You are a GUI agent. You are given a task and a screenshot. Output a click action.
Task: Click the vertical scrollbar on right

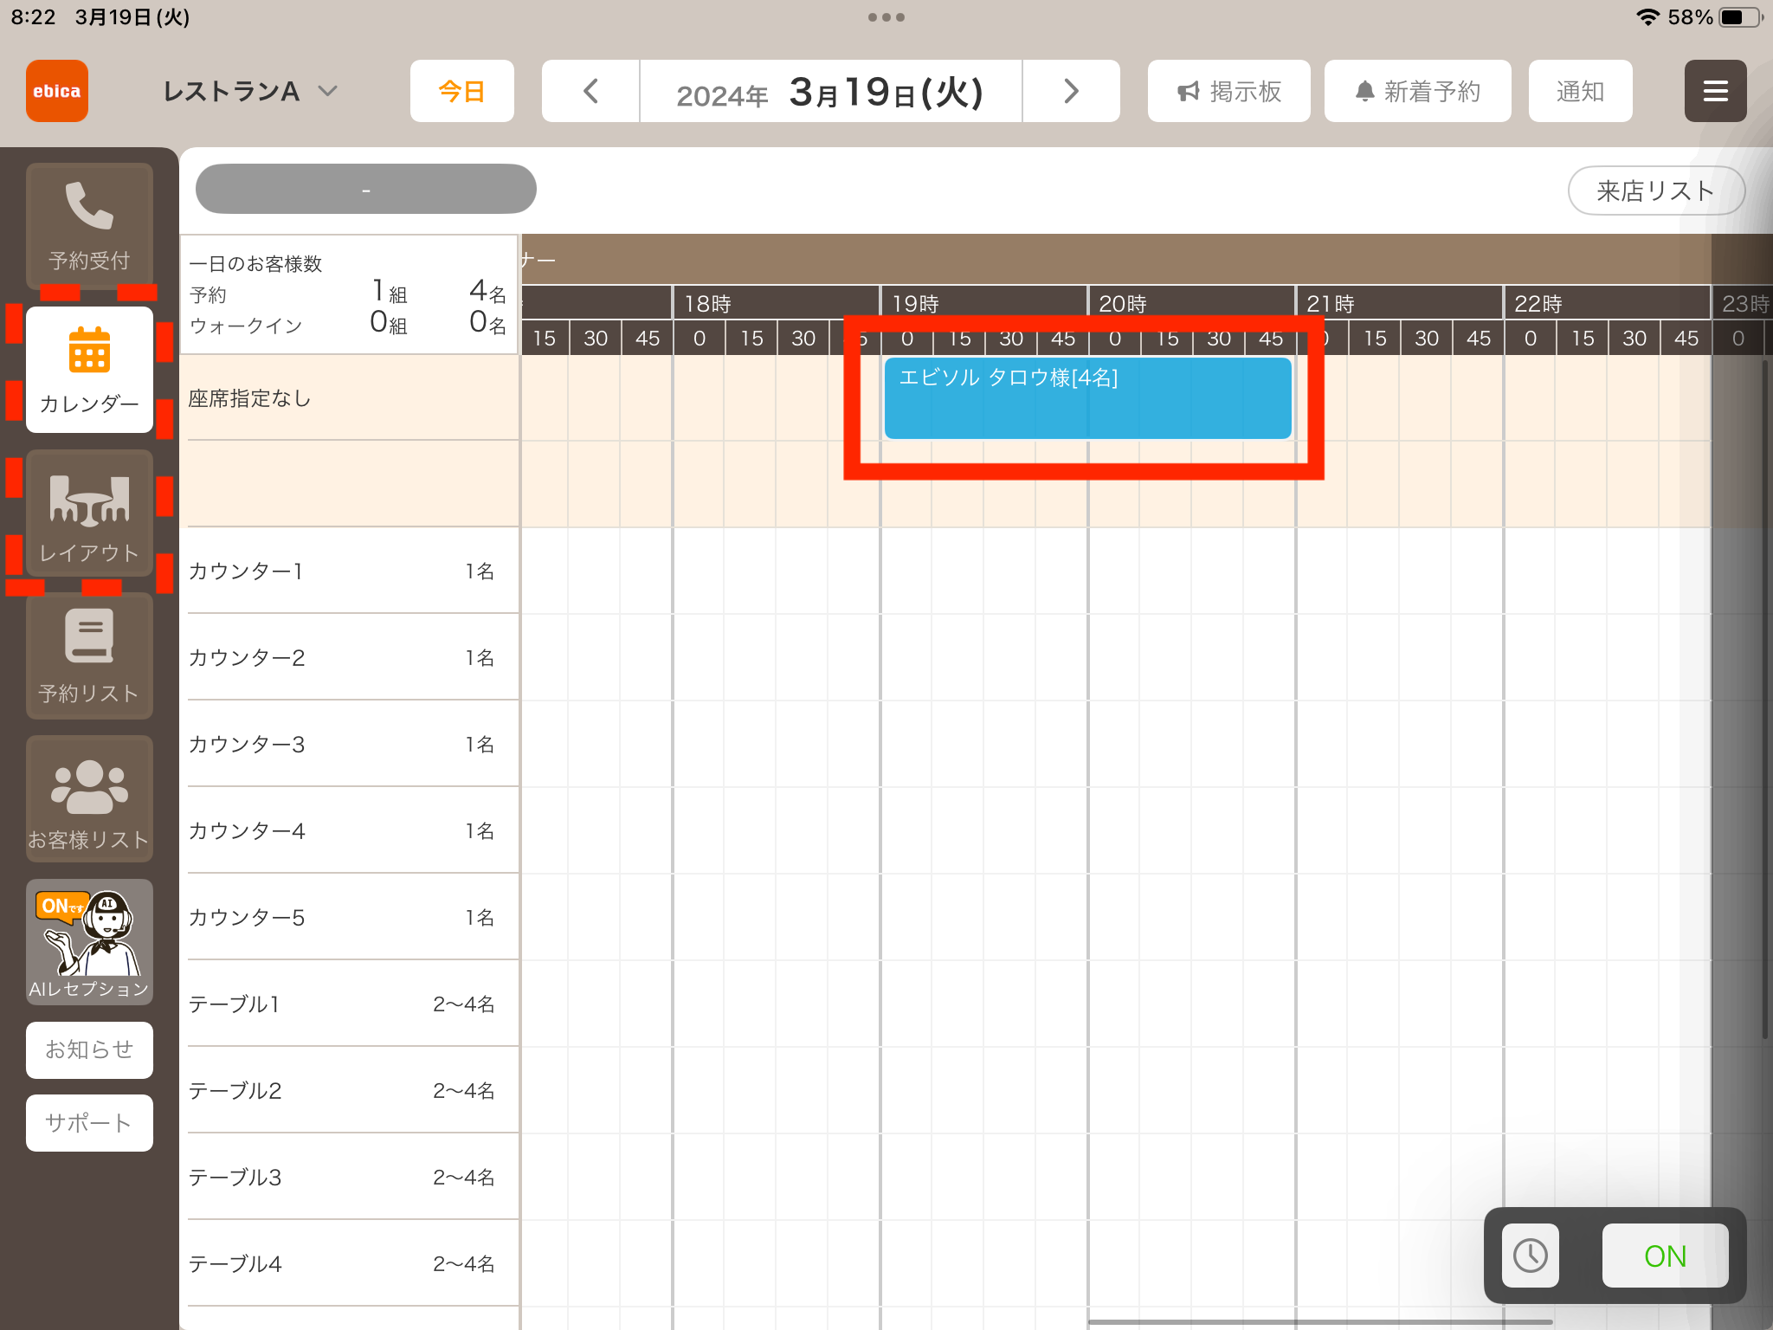pyautogui.click(x=1765, y=700)
